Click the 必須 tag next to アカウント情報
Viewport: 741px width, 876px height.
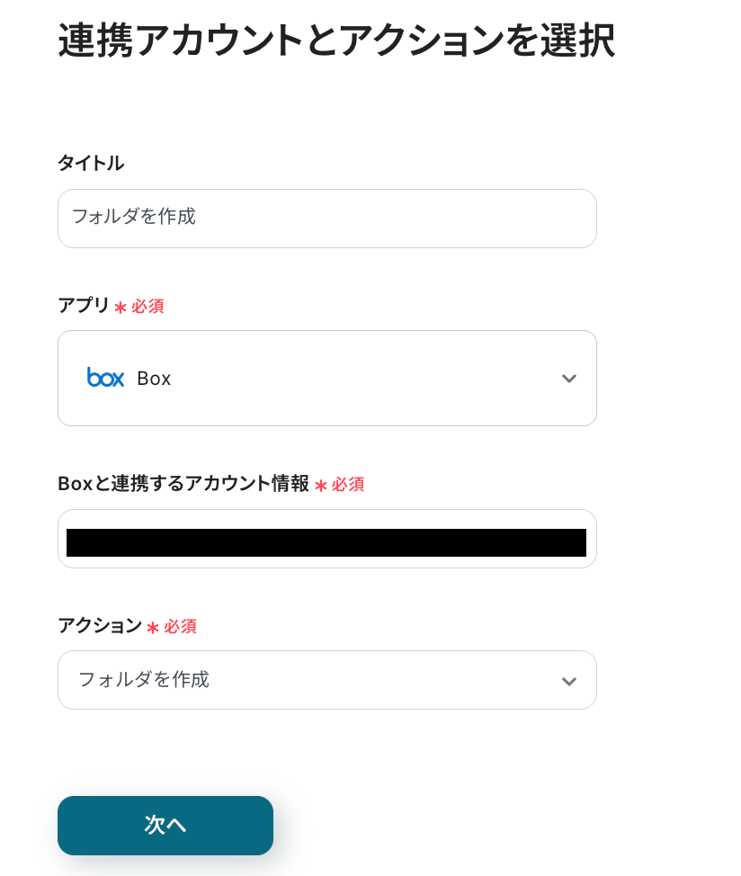(x=348, y=485)
